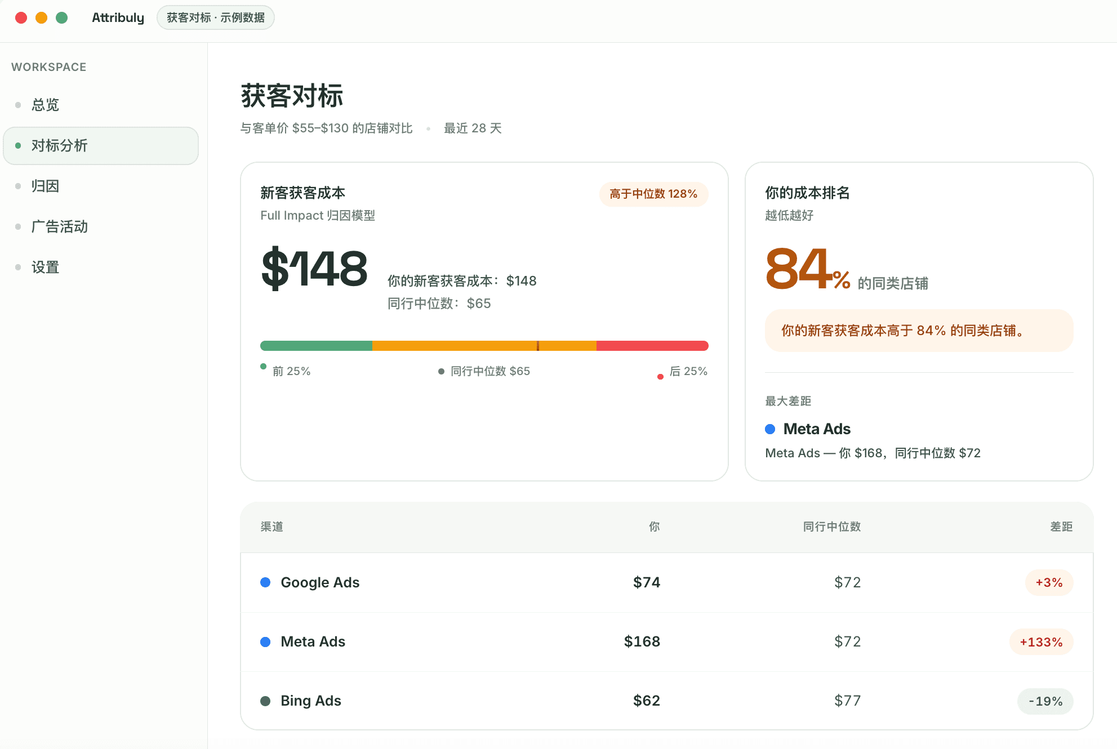1117x749 pixels.
Task: Click the 后 25% legend label
Action: point(688,371)
